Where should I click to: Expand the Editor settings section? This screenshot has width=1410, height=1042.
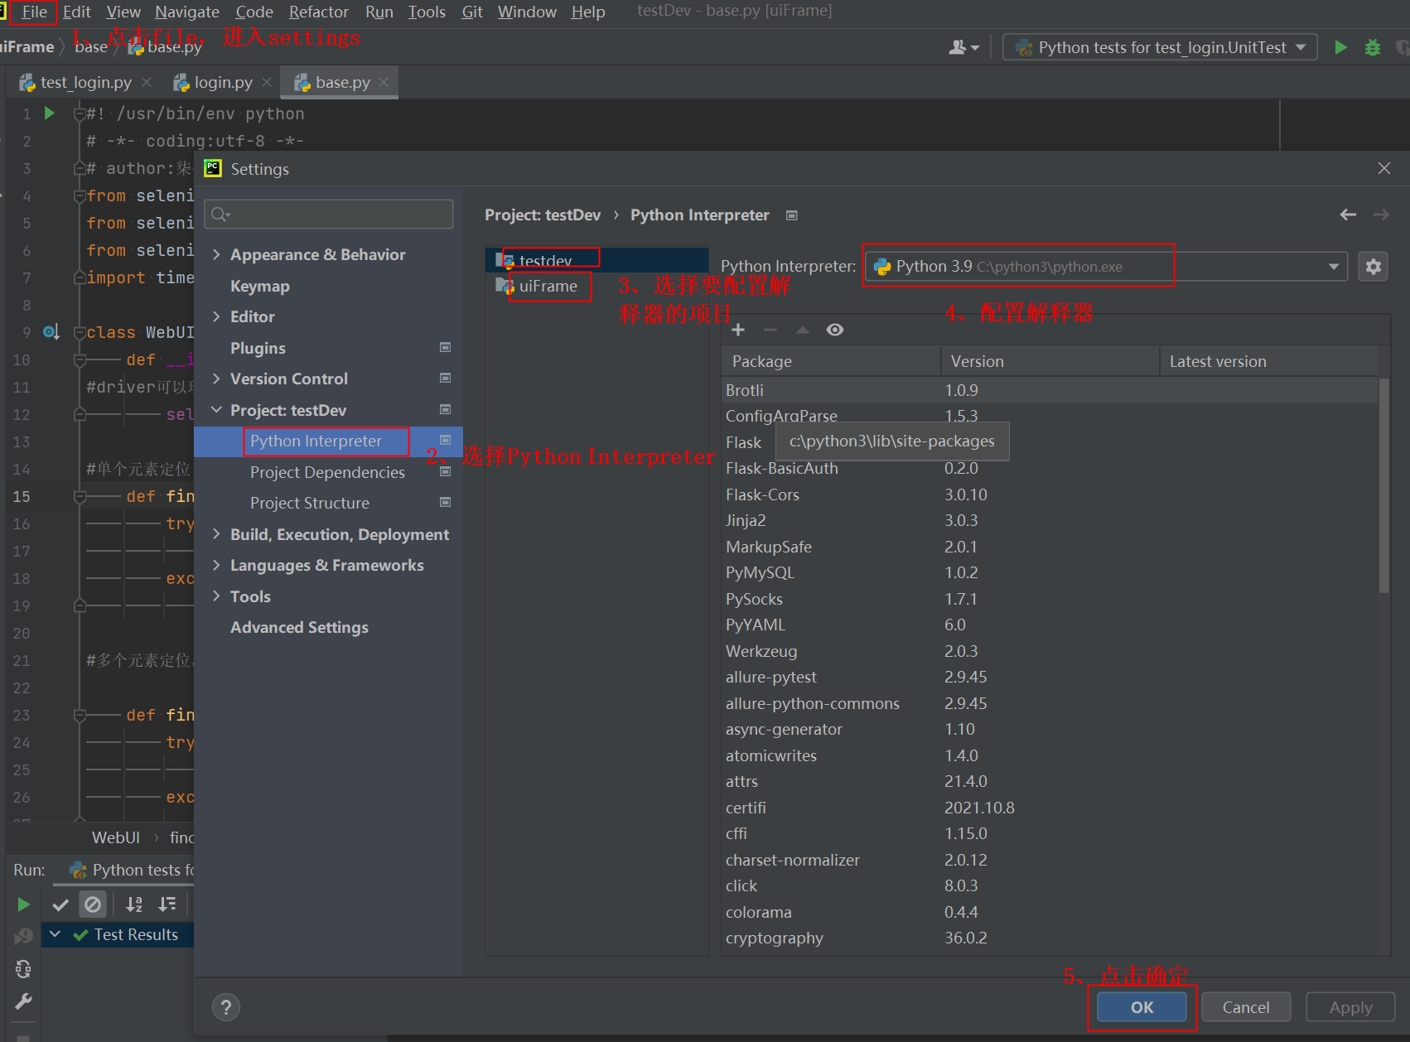tap(216, 316)
